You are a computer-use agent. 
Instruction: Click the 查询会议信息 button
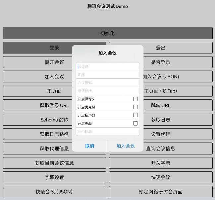(161, 149)
